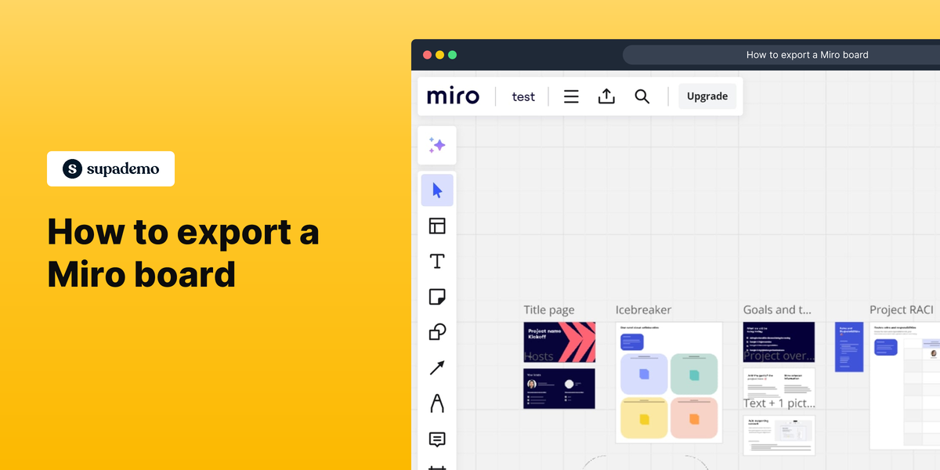Click the 'Icebreaker' frame label
Viewport: 940px width, 470px height.
(643, 310)
